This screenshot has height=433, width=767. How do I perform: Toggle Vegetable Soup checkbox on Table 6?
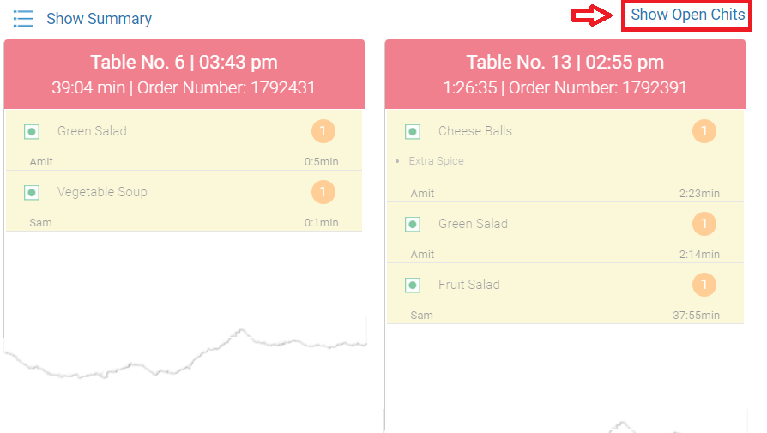[x=31, y=193]
